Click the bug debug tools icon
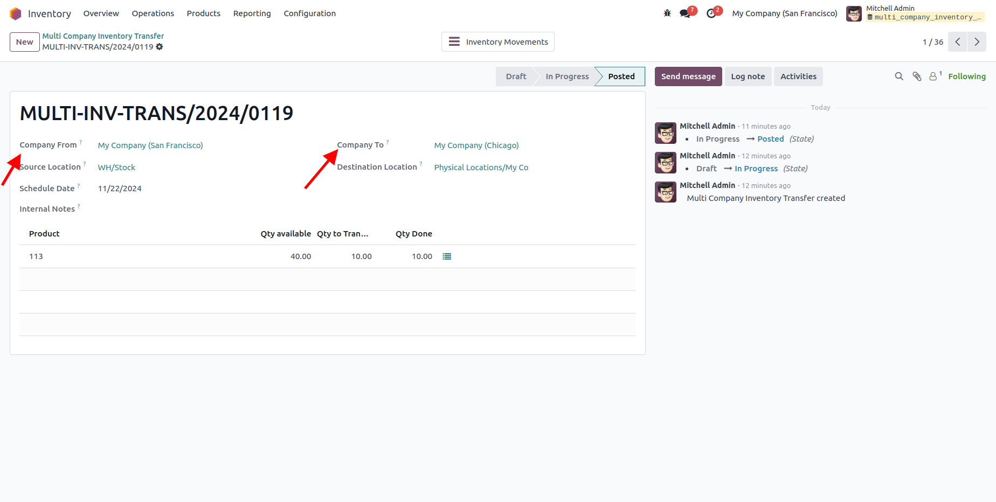Image resolution: width=996 pixels, height=502 pixels. coord(667,13)
